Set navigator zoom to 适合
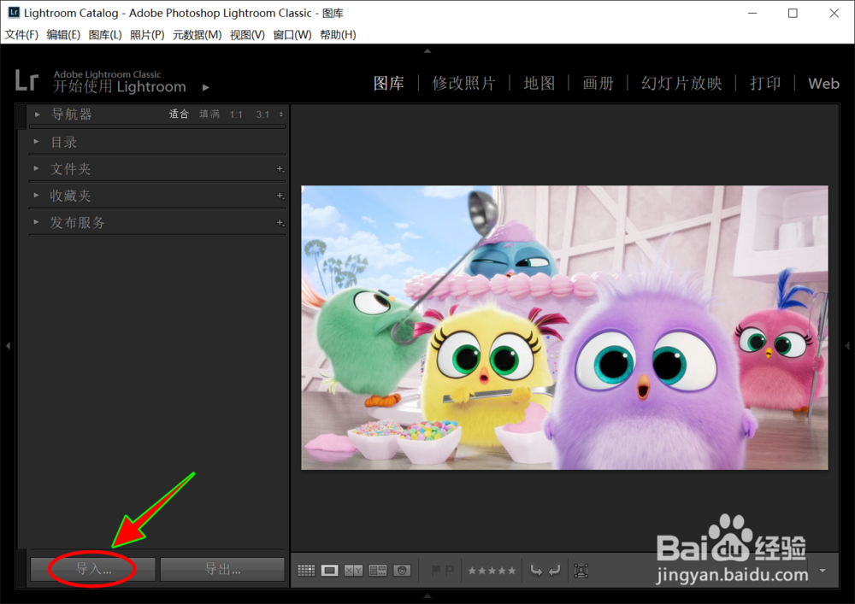855x604 pixels. pyautogui.click(x=179, y=114)
